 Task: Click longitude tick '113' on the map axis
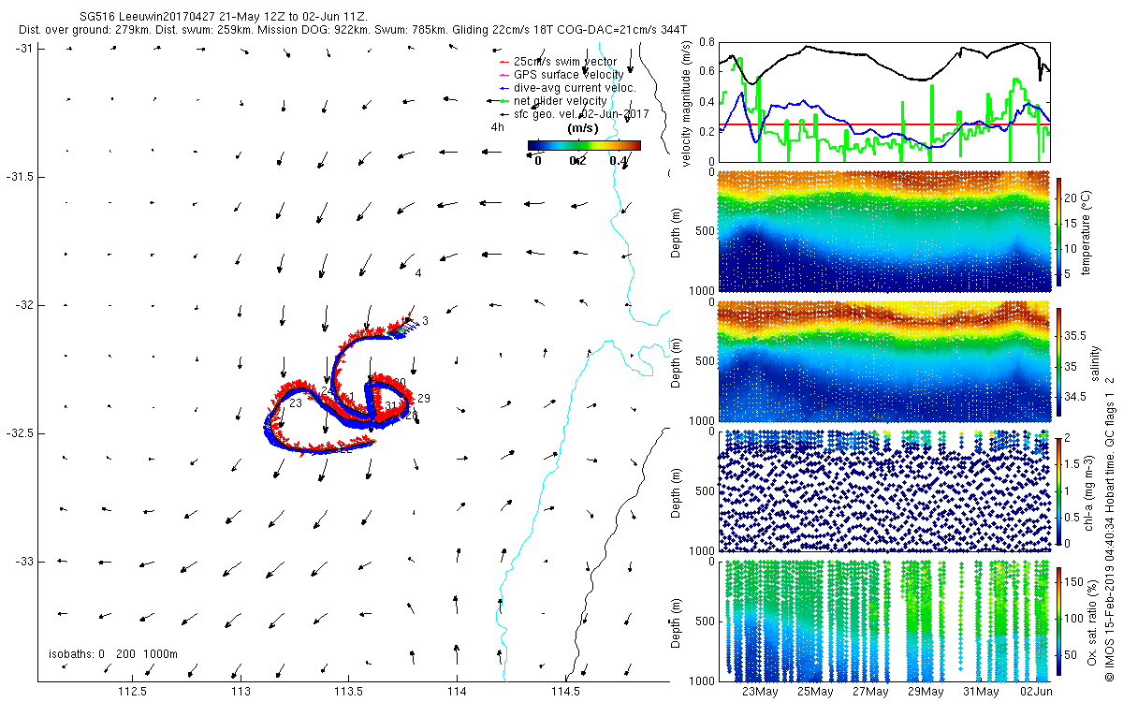[241, 692]
